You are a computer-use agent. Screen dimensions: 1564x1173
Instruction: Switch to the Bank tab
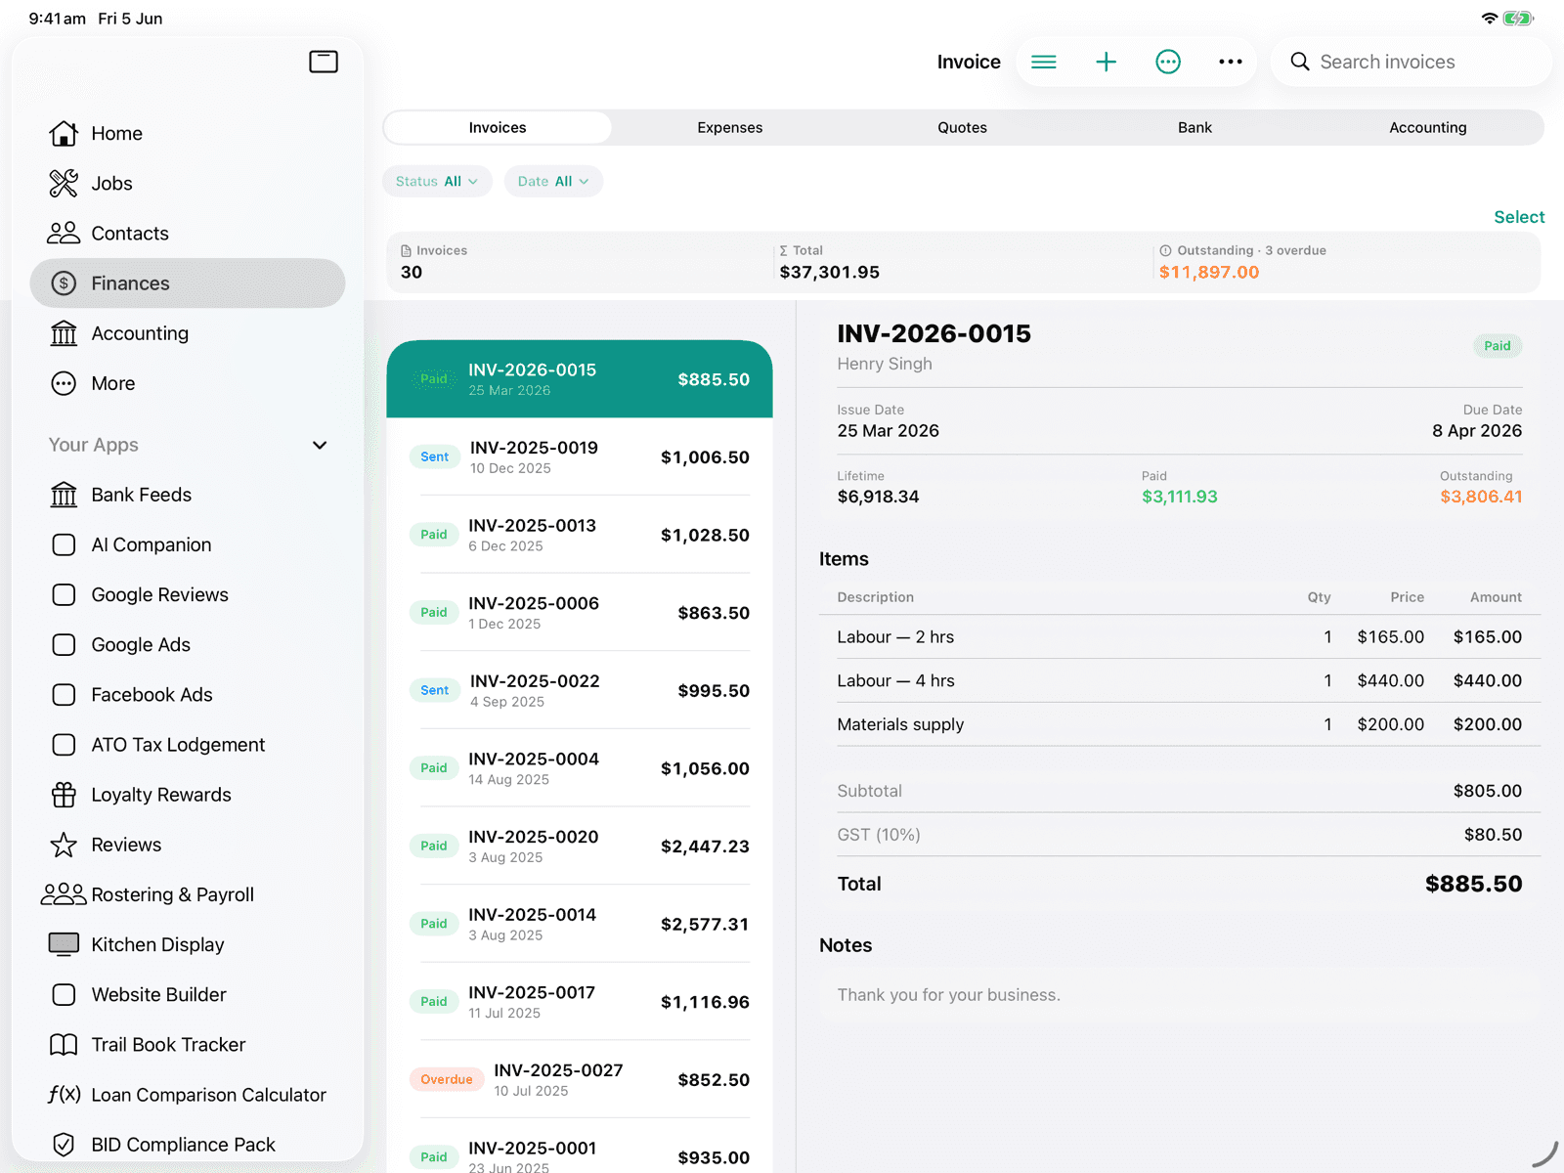pos(1195,127)
